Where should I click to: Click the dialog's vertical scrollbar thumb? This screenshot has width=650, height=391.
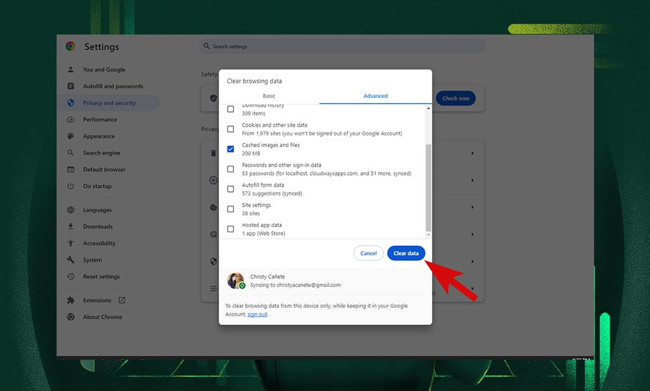(x=428, y=187)
